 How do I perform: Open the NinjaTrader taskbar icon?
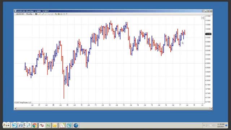coord(42,125)
